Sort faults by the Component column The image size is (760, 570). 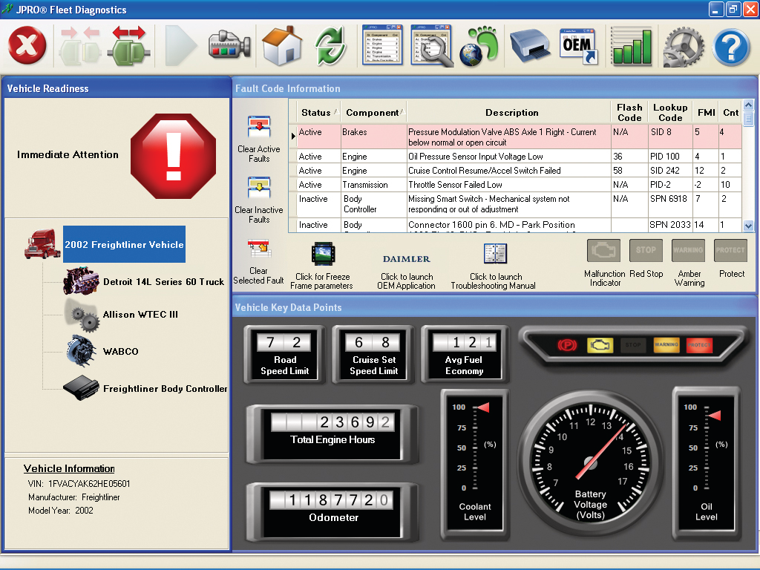tap(373, 112)
